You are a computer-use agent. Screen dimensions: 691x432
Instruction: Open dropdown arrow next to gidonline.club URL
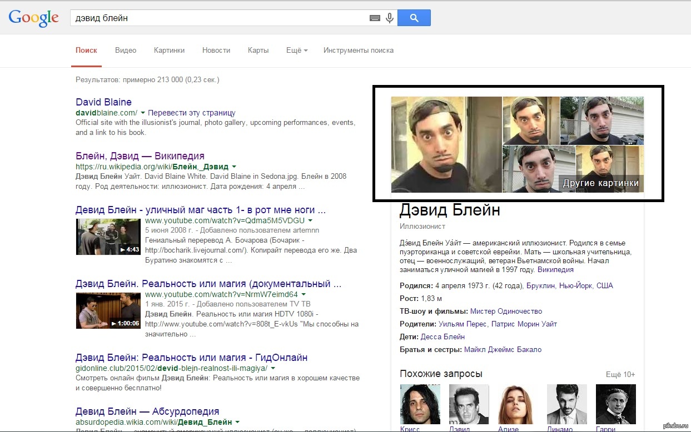[273, 368]
